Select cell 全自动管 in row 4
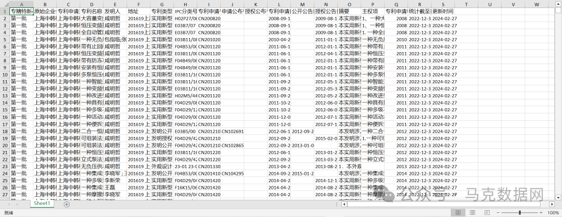The image size is (562, 217). pos(92,32)
